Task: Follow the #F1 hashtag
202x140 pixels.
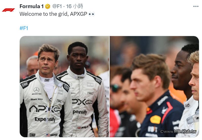Action: [24, 28]
